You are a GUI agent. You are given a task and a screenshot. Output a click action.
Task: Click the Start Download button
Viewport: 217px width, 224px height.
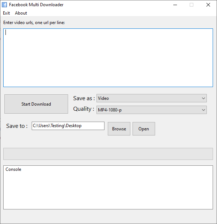click(x=36, y=104)
